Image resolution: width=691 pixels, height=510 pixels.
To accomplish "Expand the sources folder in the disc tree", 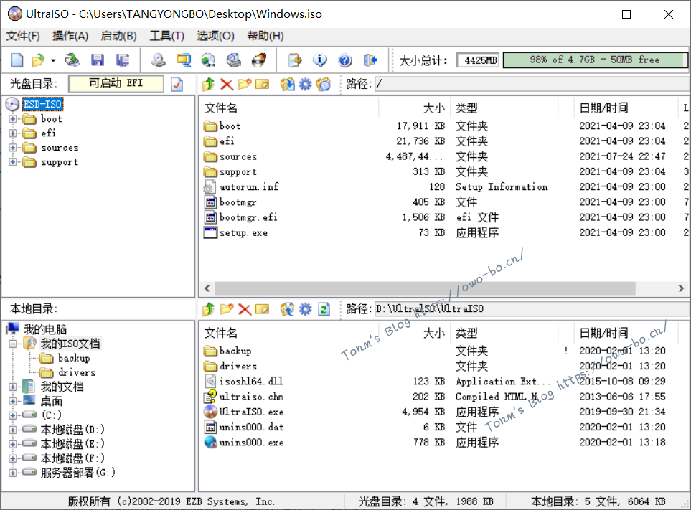I will (12, 148).
